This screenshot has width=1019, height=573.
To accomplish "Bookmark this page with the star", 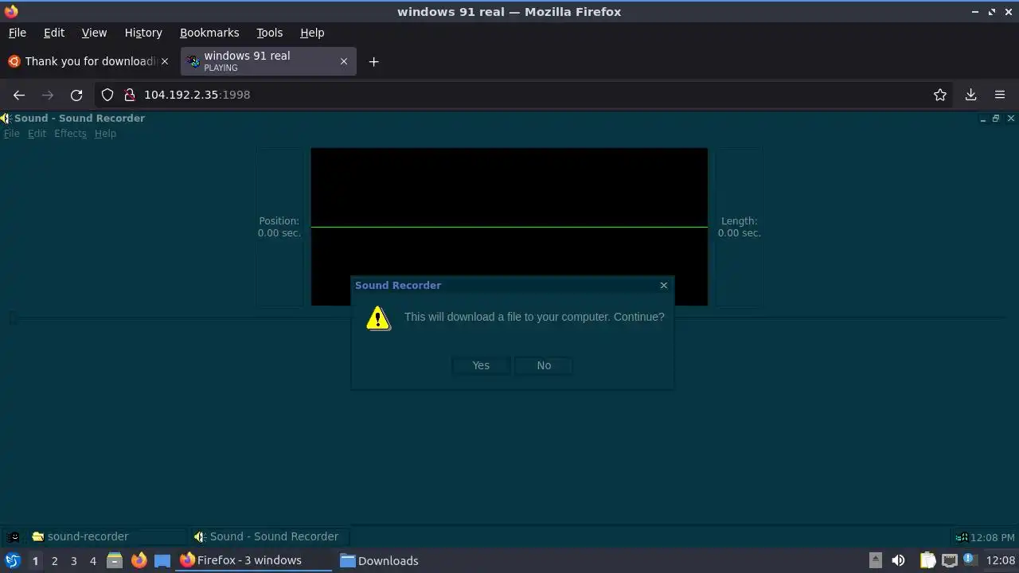I will pos(940,95).
